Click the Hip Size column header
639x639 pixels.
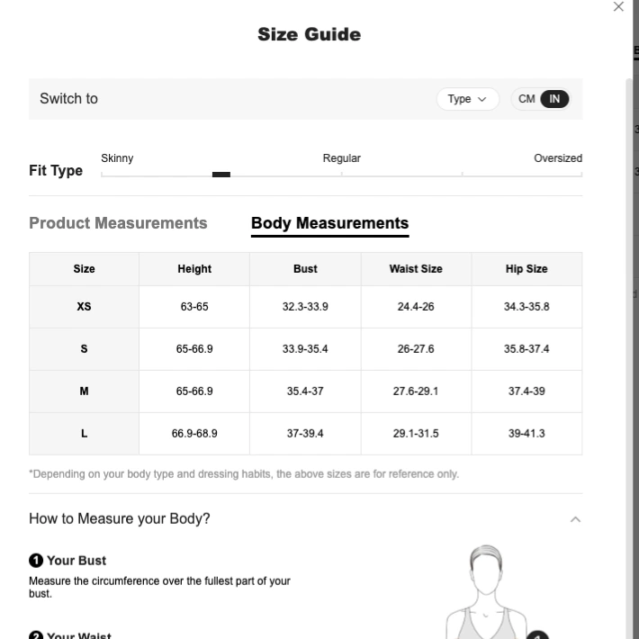coord(526,269)
